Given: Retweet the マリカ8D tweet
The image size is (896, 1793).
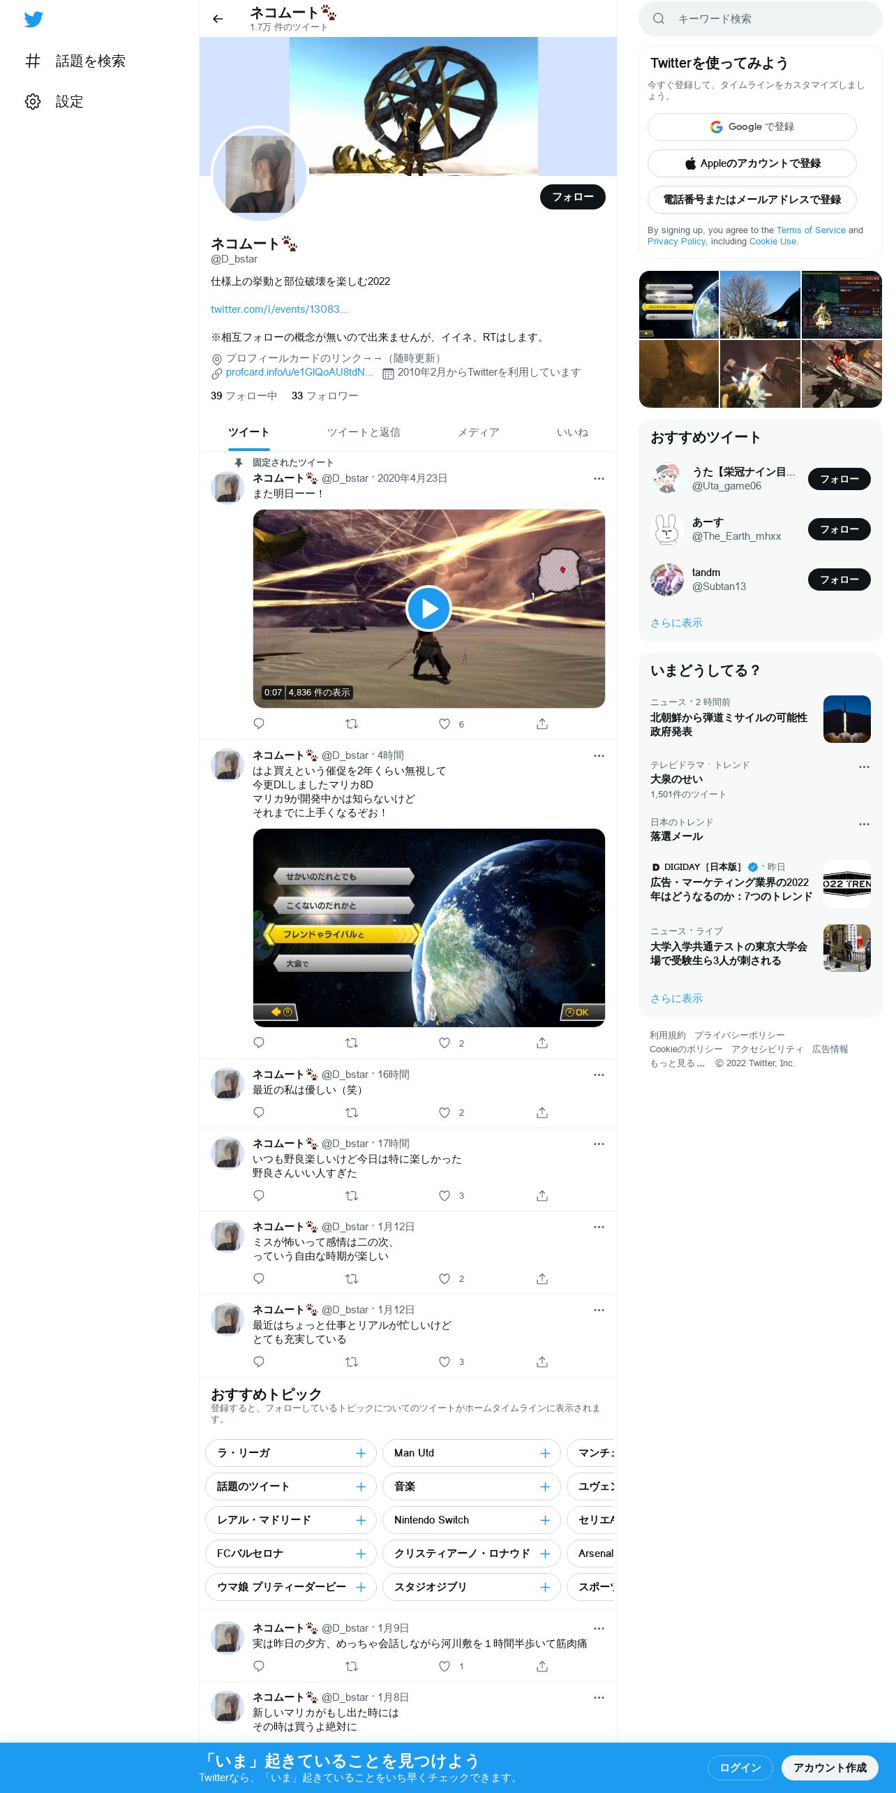Looking at the screenshot, I should (352, 1043).
